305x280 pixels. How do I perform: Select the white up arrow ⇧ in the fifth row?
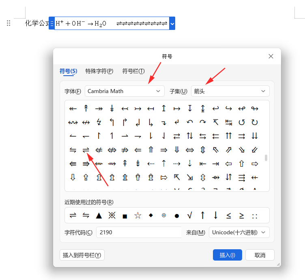click(x=242, y=164)
